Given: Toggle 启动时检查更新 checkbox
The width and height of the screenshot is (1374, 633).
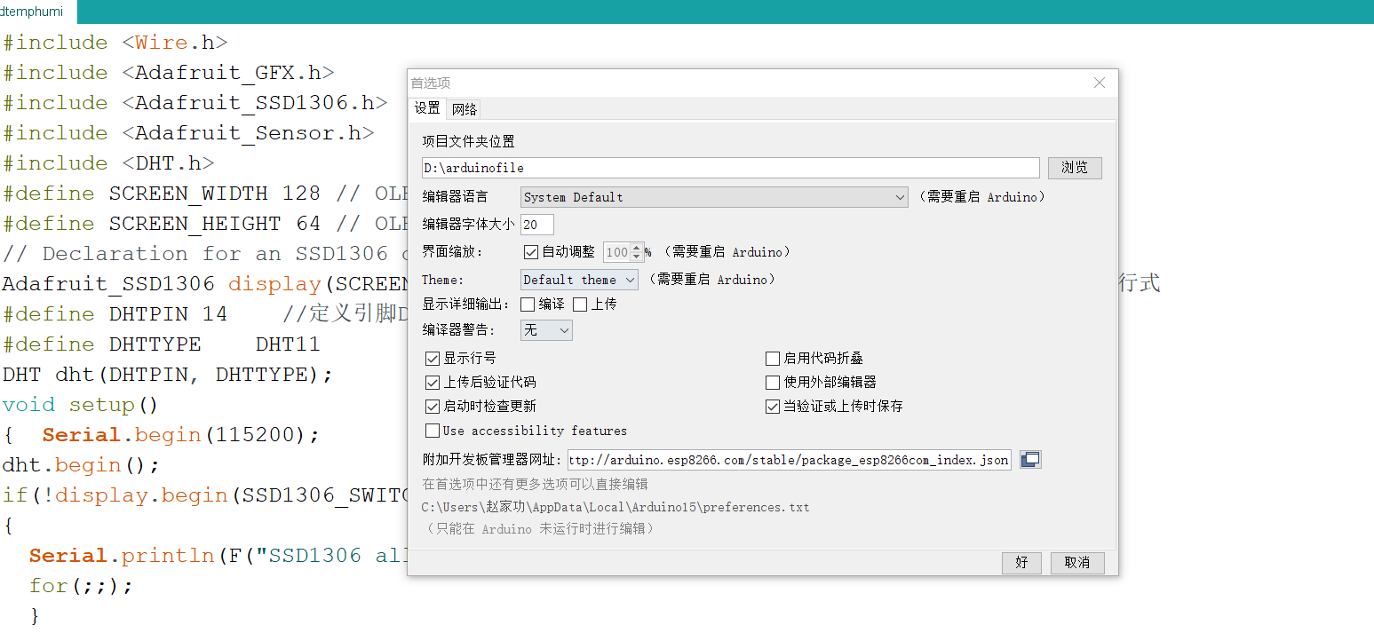Looking at the screenshot, I should coord(433,407).
